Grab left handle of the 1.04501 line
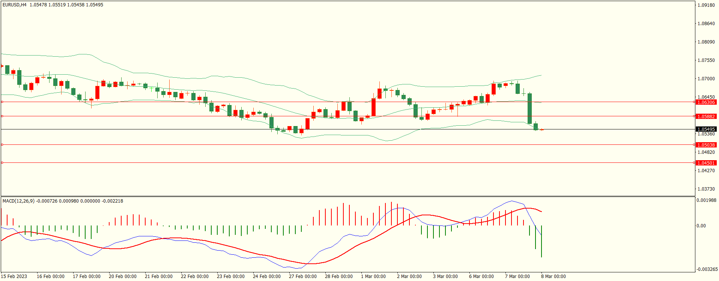Image resolution: width=719 pixels, height=281 pixels. click(2, 162)
